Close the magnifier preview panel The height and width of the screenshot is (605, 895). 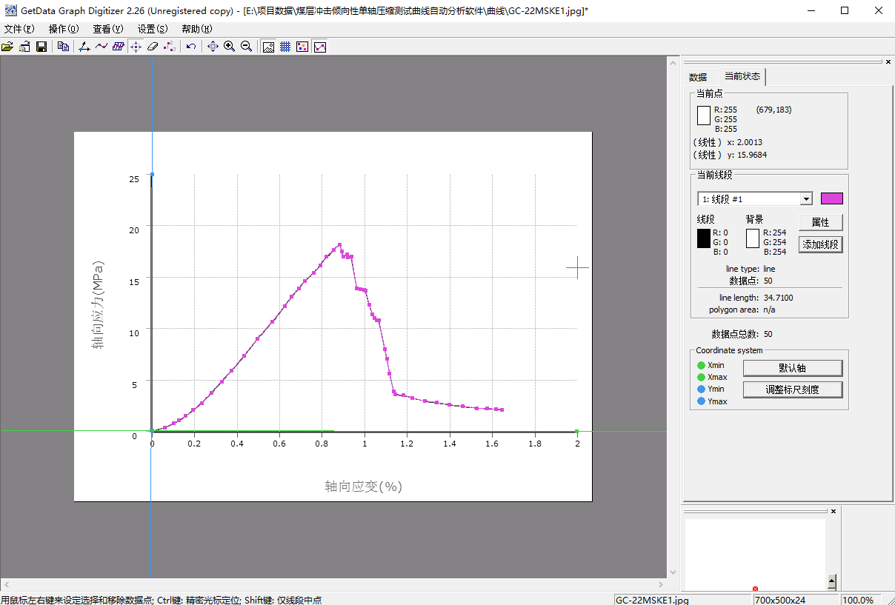click(x=833, y=511)
